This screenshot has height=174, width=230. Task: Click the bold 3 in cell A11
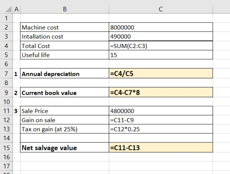16,111
